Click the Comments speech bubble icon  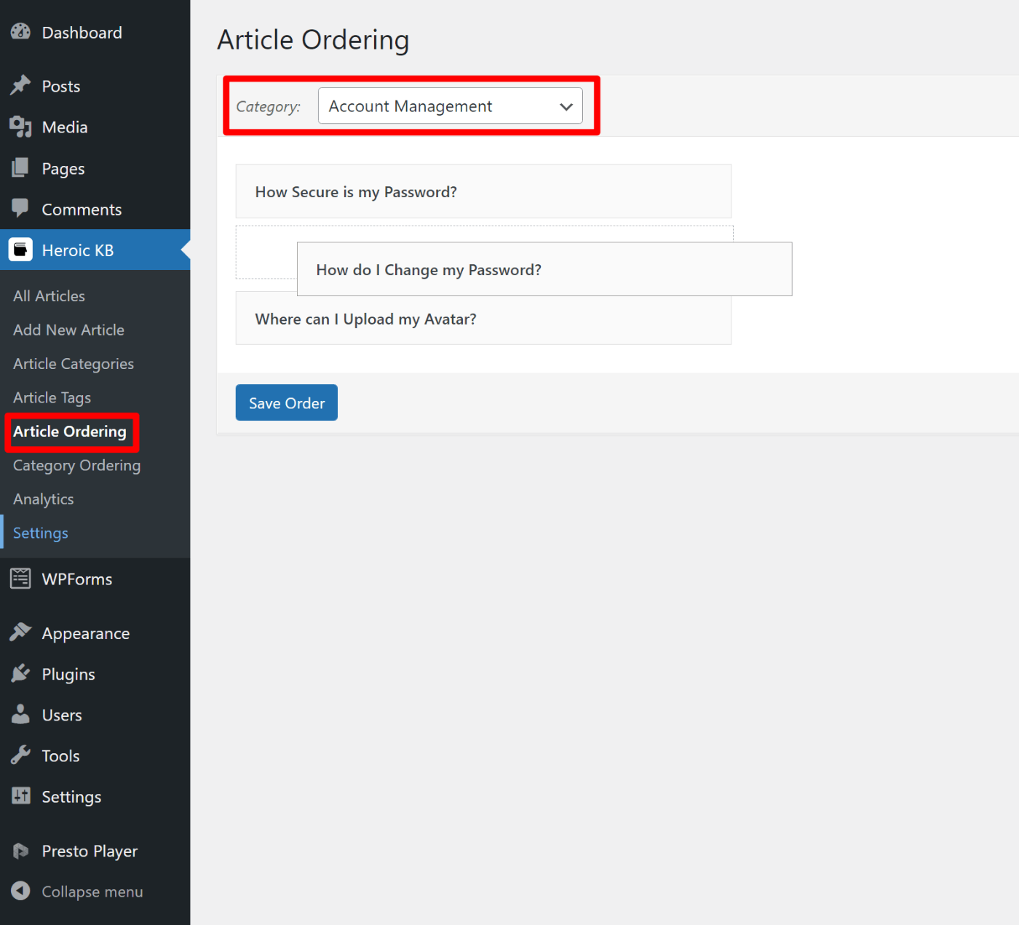pos(20,209)
